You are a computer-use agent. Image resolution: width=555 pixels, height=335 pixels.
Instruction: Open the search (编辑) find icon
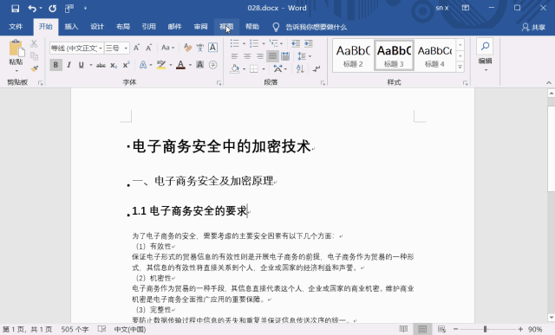pos(486,46)
